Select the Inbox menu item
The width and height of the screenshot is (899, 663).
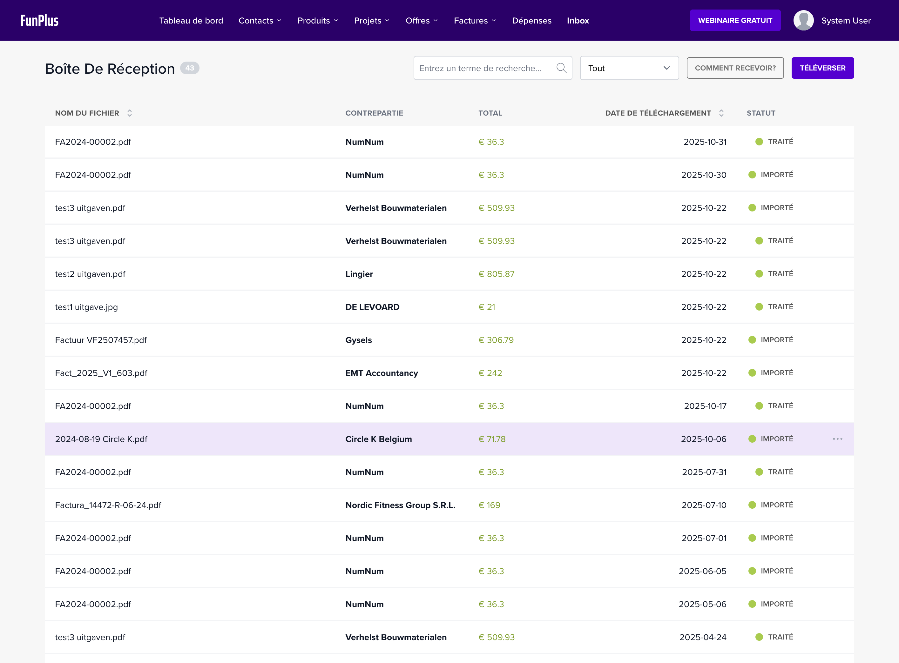click(x=578, y=20)
